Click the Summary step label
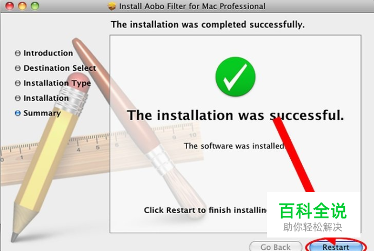374x251 pixels. tap(42, 113)
